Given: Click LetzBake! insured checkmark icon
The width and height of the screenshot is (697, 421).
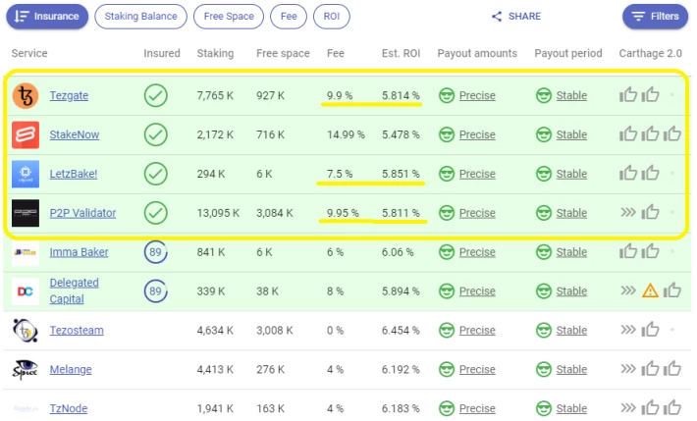Looking at the screenshot, I should [x=155, y=174].
